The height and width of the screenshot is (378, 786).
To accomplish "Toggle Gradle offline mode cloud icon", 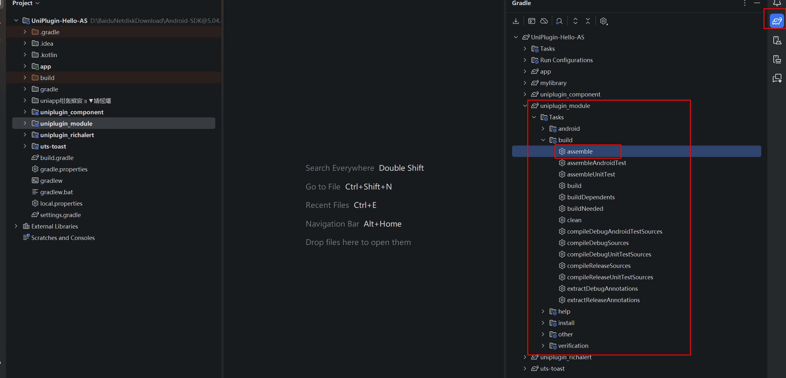I will [x=544, y=21].
